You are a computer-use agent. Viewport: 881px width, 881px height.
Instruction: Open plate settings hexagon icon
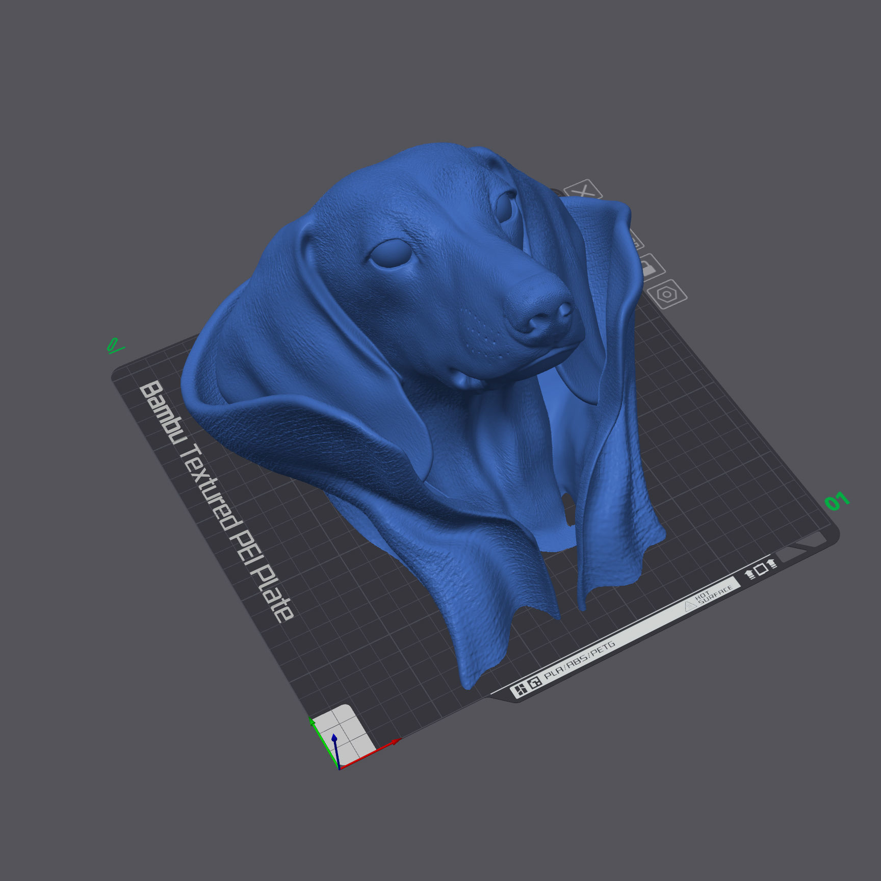click(667, 294)
